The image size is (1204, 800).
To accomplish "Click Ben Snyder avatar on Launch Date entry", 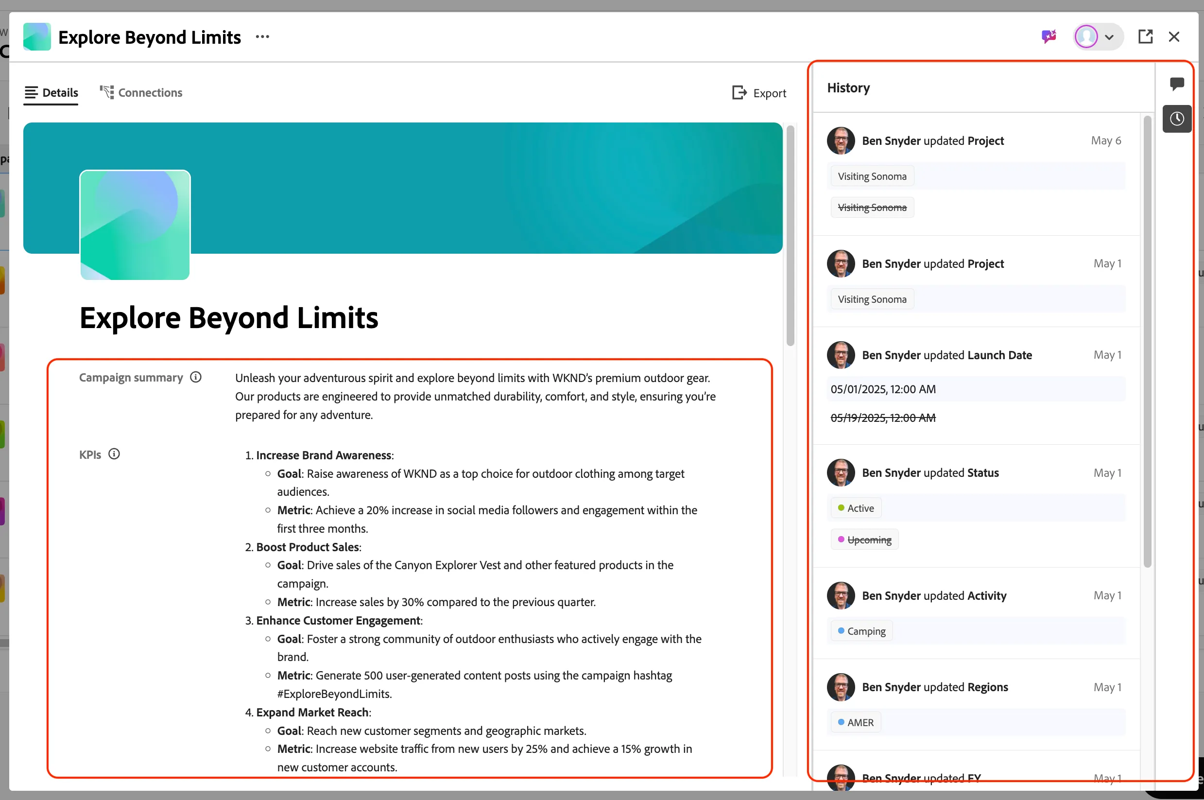I will [841, 355].
